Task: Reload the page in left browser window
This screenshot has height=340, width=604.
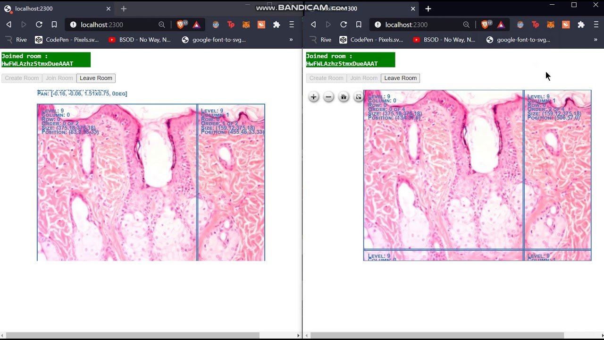Action: [x=39, y=25]
